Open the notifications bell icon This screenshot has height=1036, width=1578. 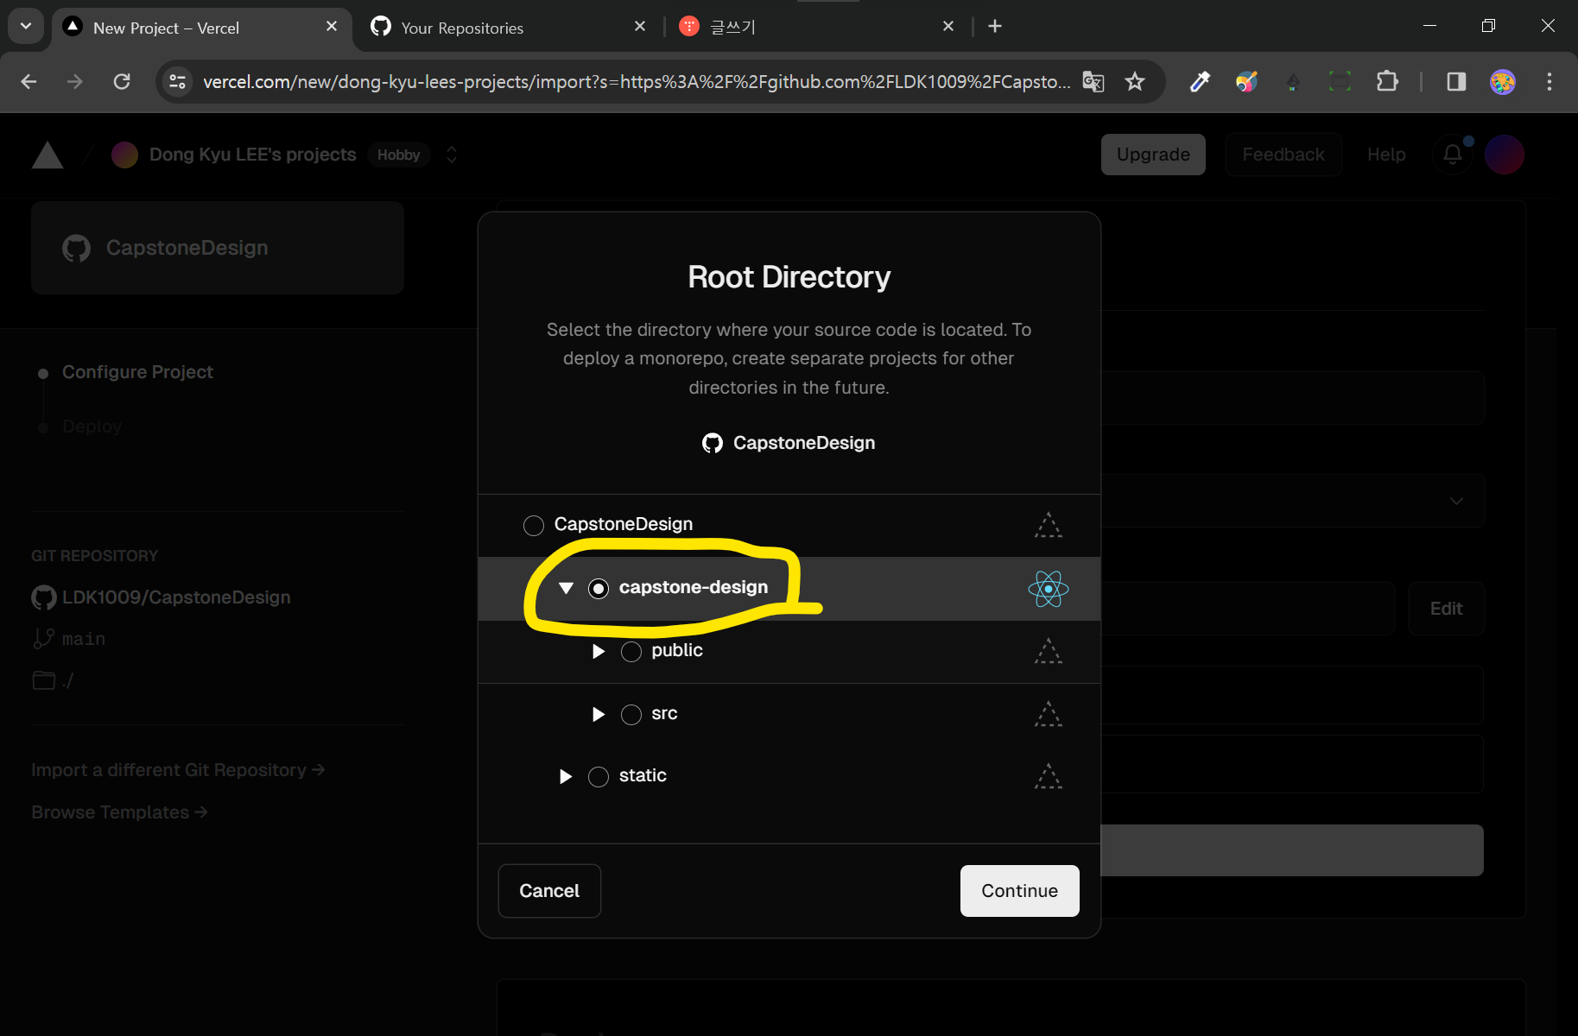click(x=1453, y=155)
